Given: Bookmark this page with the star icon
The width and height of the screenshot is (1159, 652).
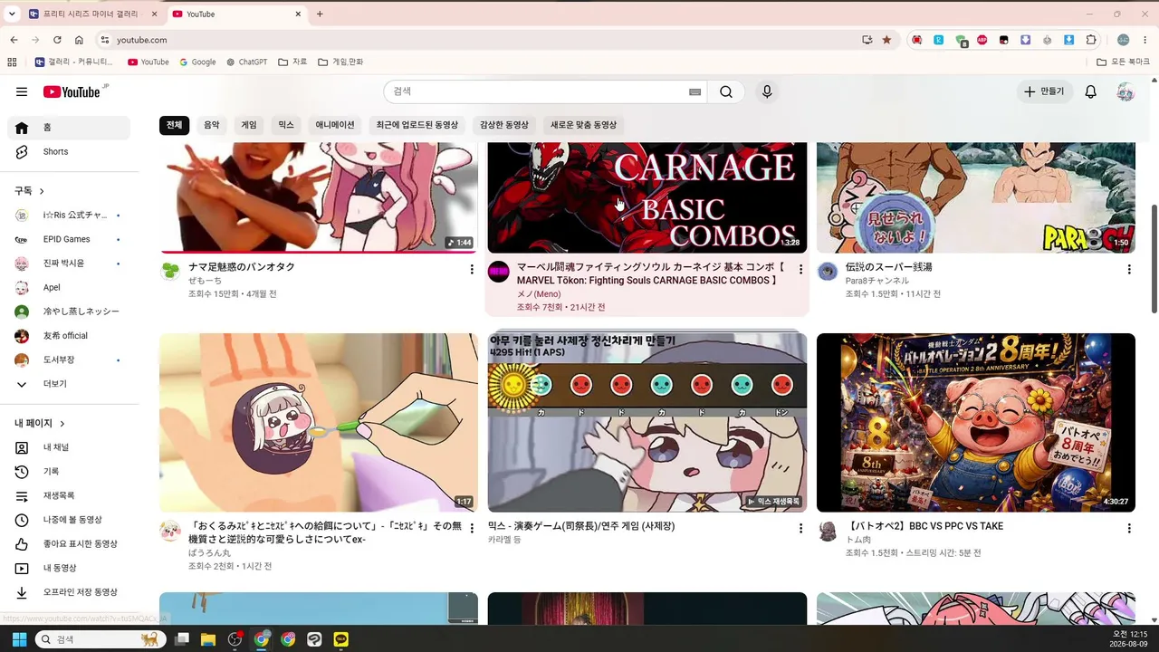Looking at the screenshot, I should [886, 40].
